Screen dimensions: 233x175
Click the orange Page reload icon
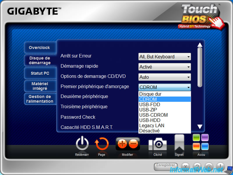[x=102, y=144]
